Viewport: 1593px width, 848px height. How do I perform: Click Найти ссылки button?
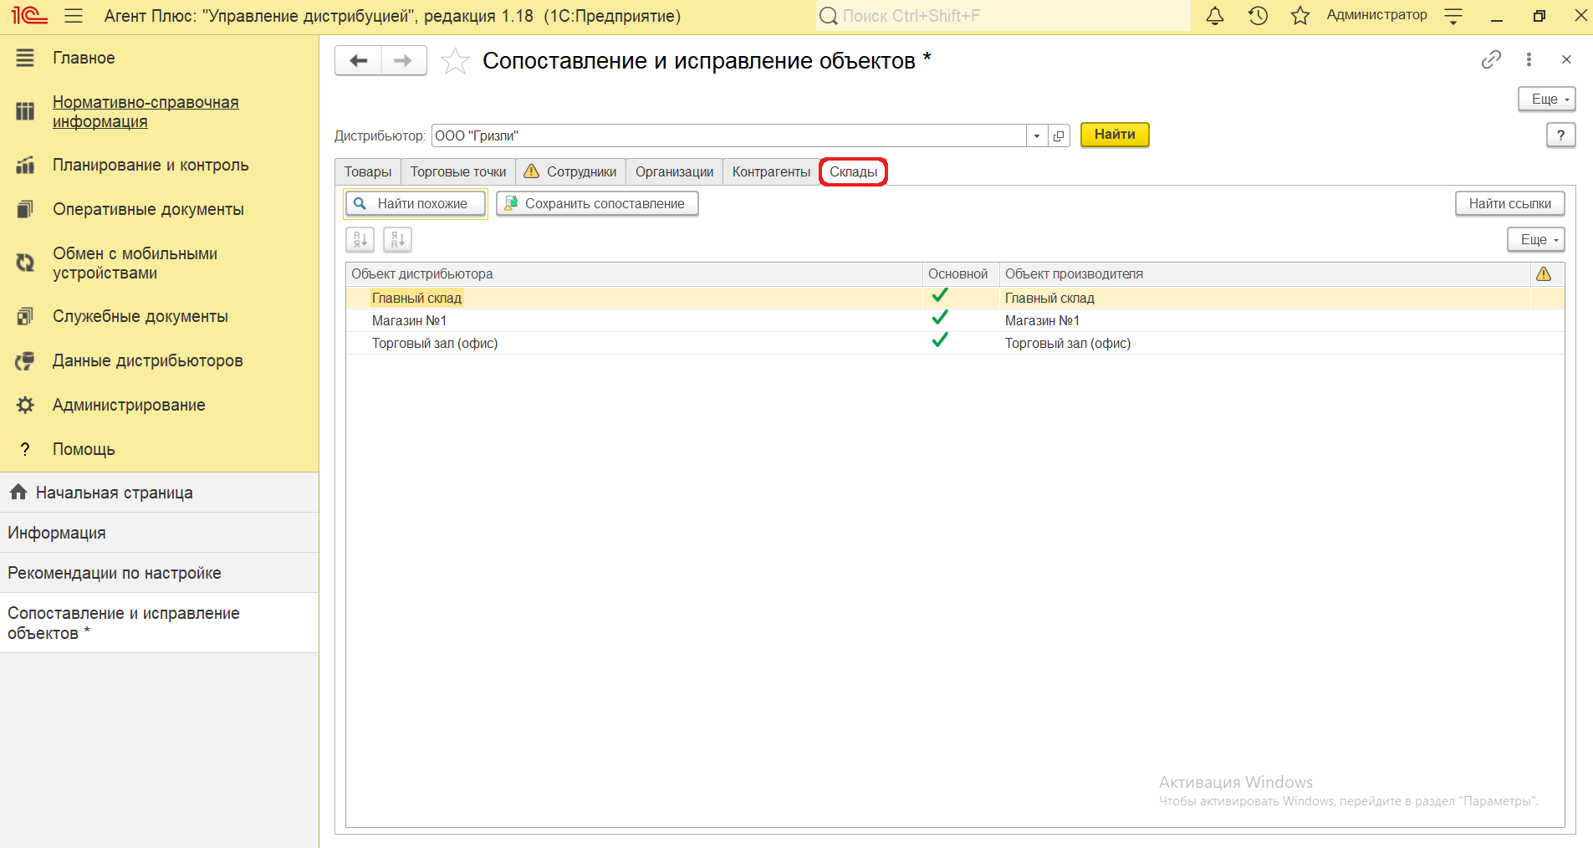pos(1509,203)
